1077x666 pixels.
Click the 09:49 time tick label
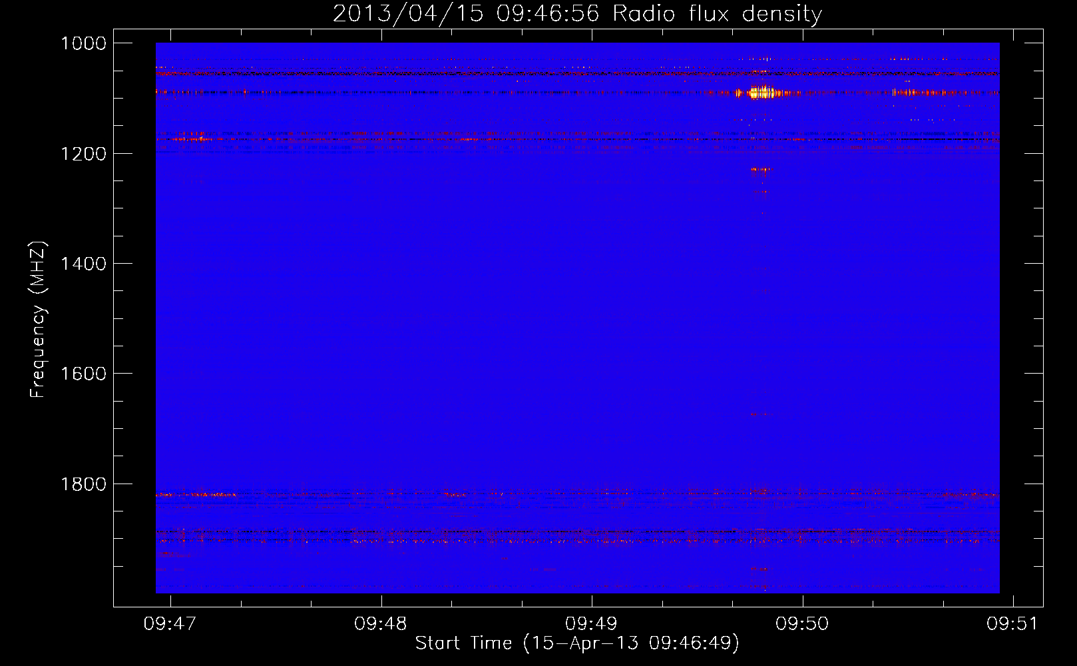[591, 623]
